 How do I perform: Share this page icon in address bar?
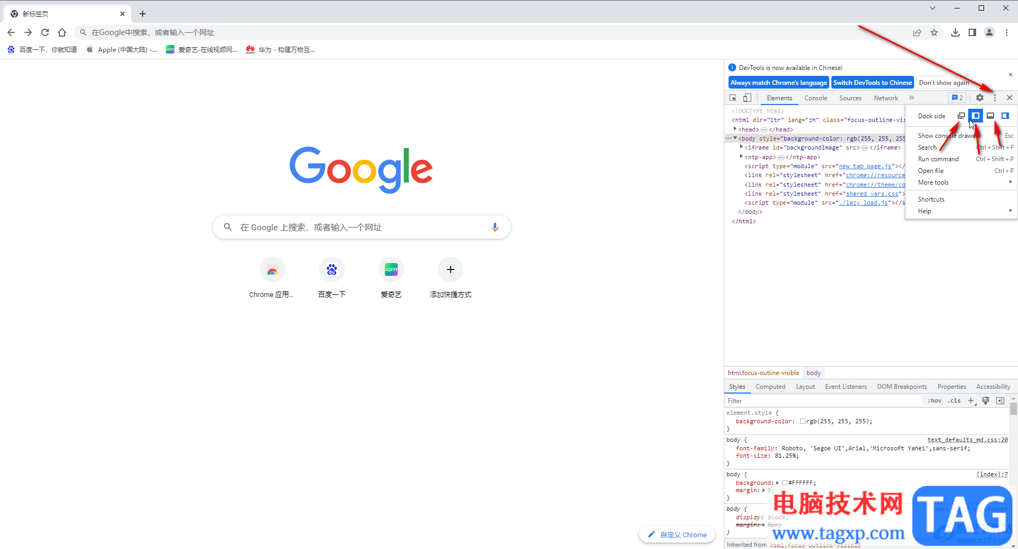click(x=917, y=32)
